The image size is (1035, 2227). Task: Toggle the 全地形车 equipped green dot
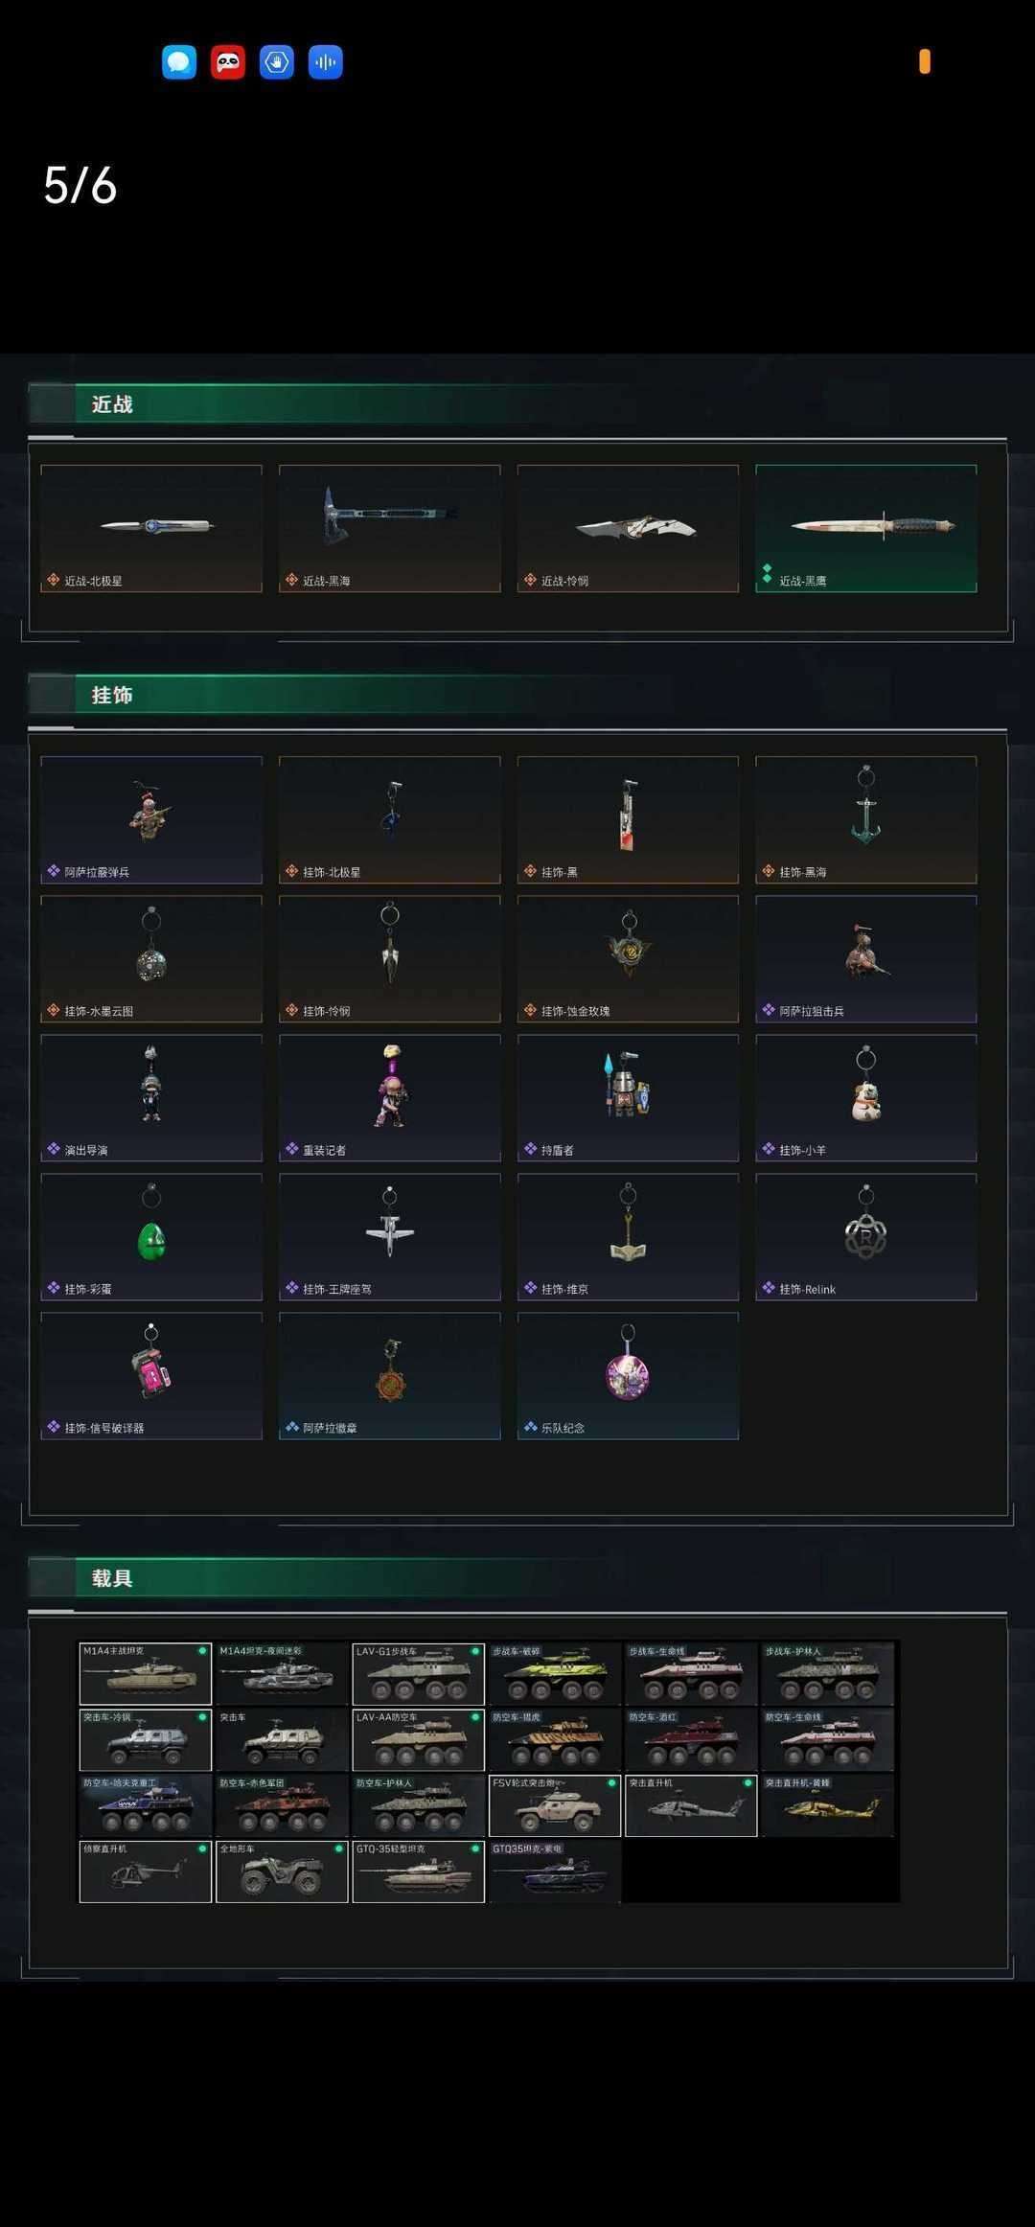coord(338,1848)
